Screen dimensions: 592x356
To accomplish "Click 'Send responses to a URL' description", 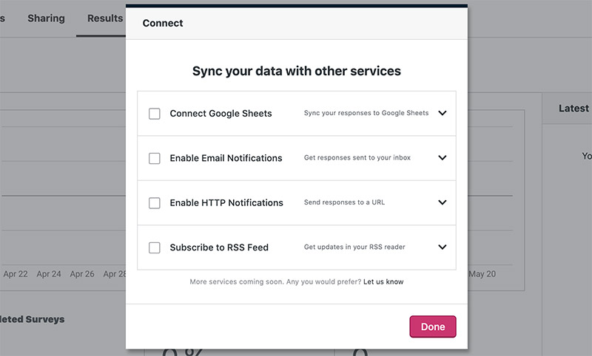I will 344,202.
